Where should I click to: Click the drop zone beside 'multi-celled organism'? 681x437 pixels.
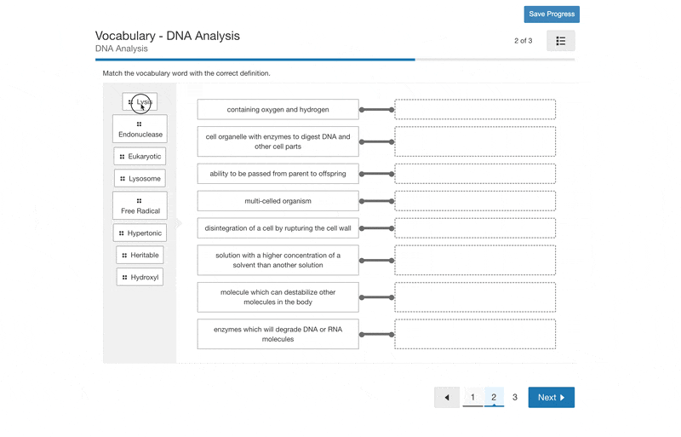pos(475,201)
